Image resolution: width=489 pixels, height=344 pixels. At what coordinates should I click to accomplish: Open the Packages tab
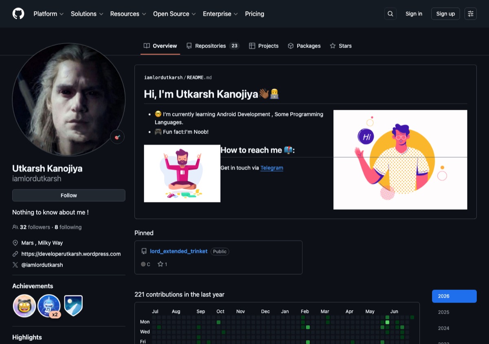[304, 46]
